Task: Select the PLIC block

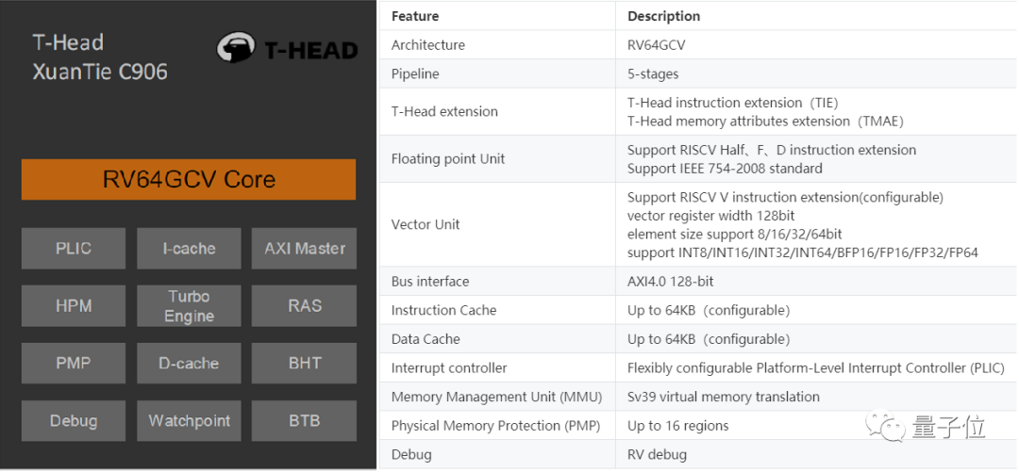Action: click(74, 249)
